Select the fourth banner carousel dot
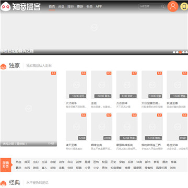Image resolution: width=188 pixels, height=188 pixels. click(183, 52)
